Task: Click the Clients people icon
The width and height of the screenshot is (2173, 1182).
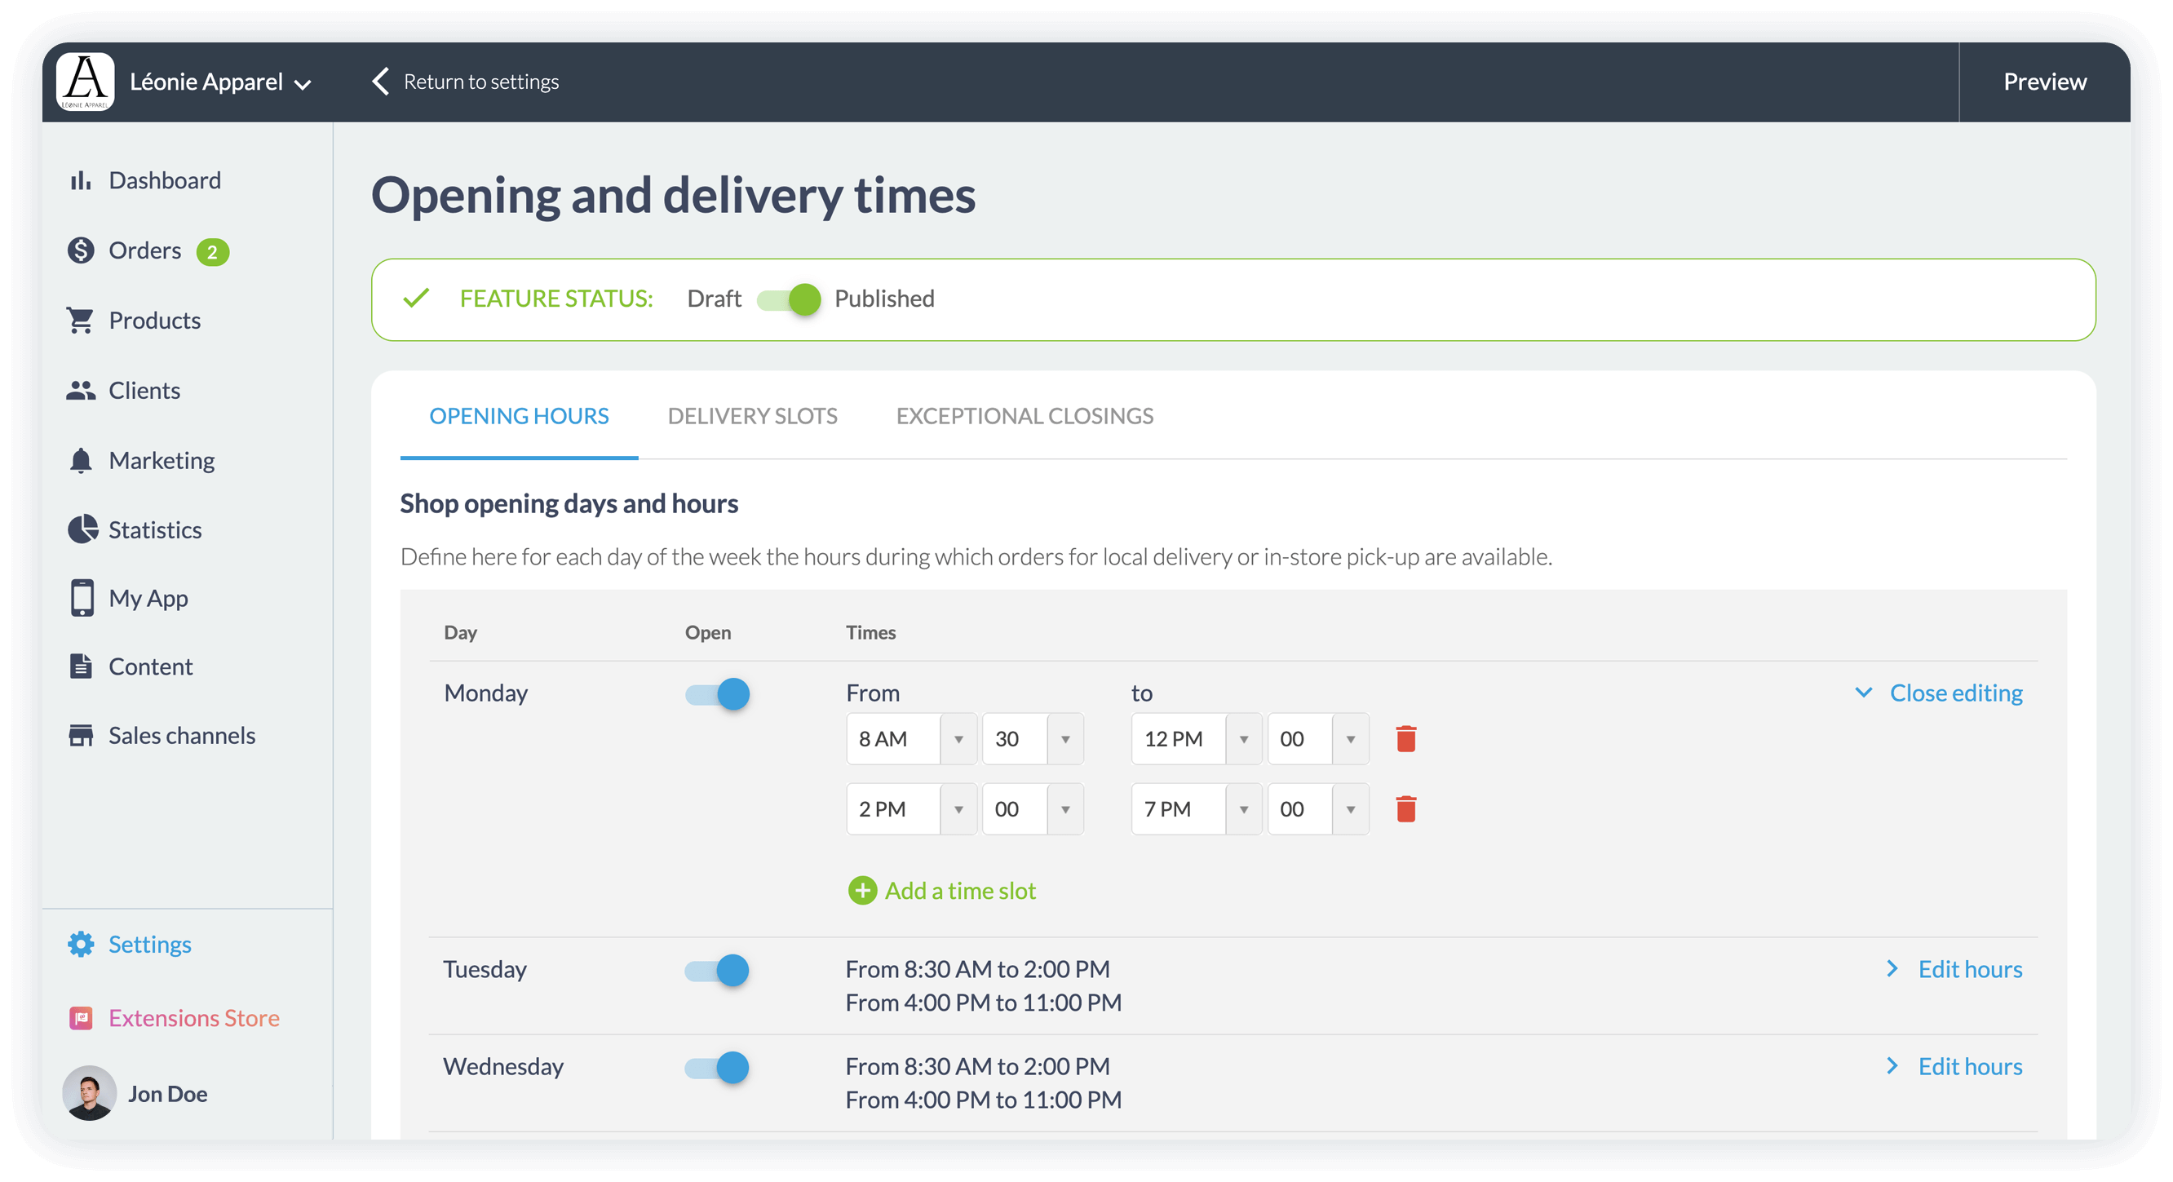Action: pyautogui.click(x=82, y=390)
